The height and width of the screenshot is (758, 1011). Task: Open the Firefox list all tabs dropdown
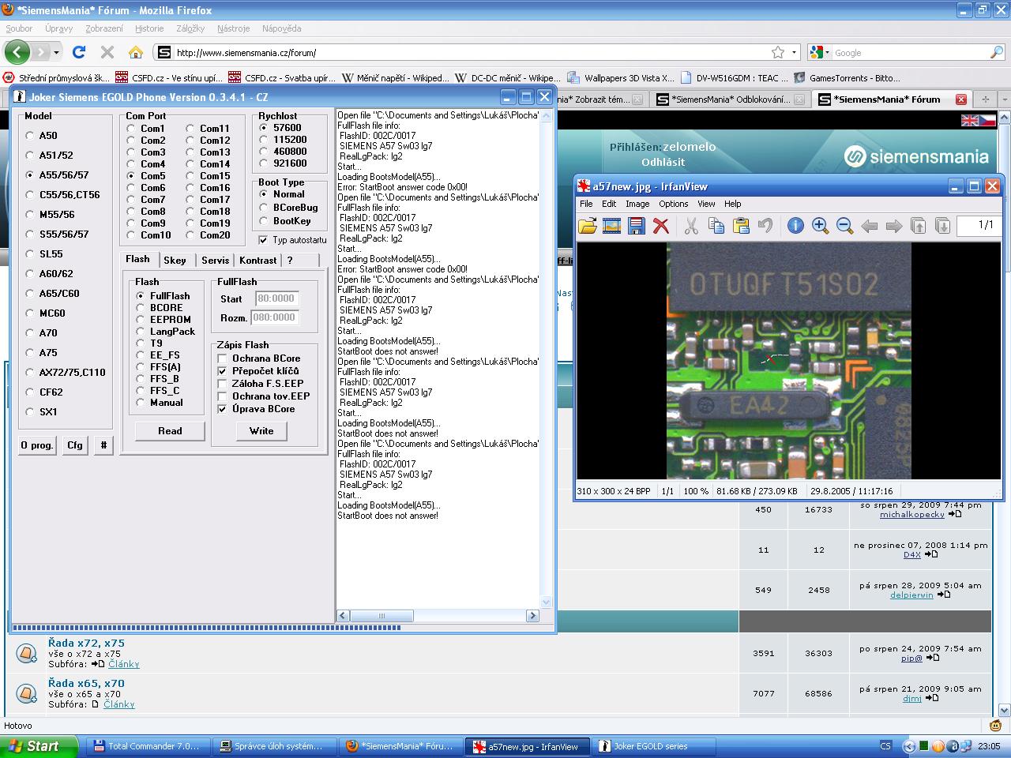1005,99
